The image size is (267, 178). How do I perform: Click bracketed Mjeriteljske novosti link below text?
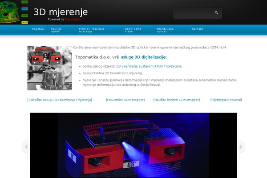(226, 100)
